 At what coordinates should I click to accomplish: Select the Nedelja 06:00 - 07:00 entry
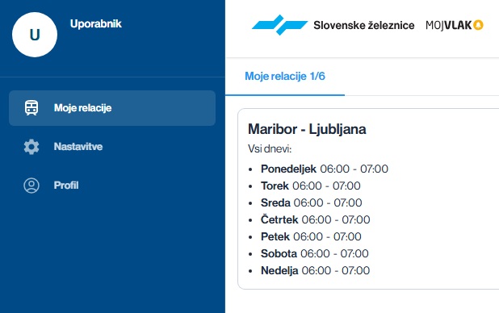(316, 271)
